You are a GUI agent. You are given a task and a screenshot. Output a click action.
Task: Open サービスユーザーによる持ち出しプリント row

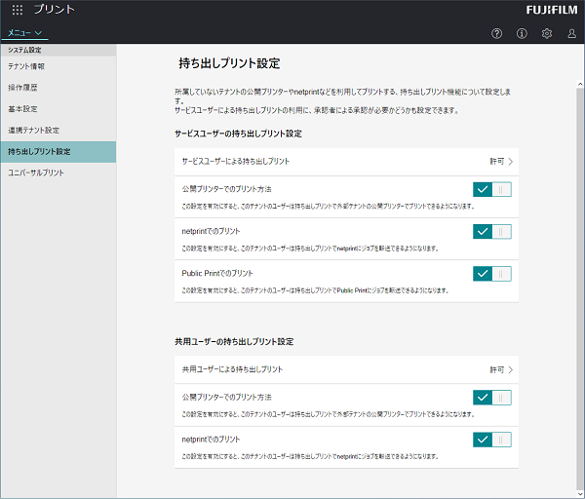pyautogui.click(x=346, y=162)
